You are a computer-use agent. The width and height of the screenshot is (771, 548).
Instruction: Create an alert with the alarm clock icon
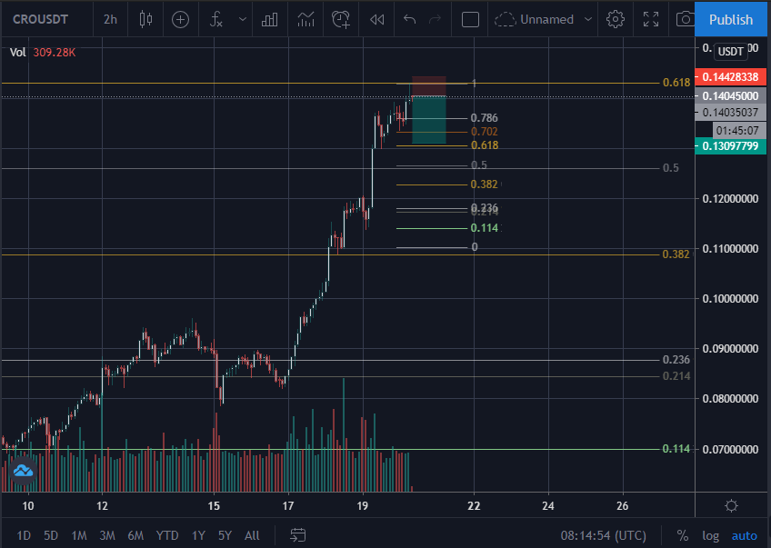(x=341, y=20)
